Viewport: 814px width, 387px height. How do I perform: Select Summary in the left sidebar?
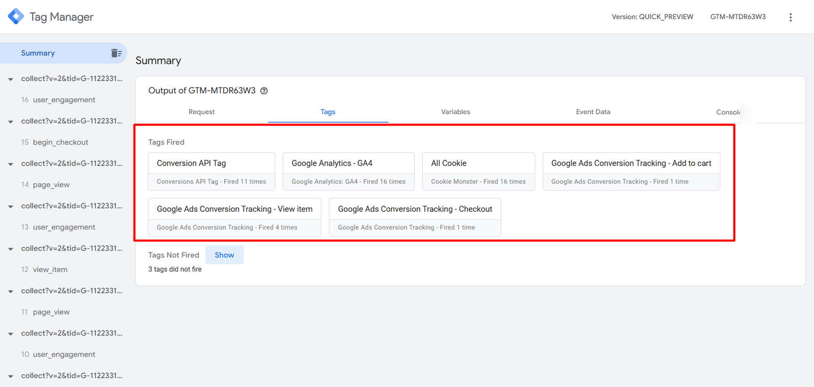click(38, 53)
